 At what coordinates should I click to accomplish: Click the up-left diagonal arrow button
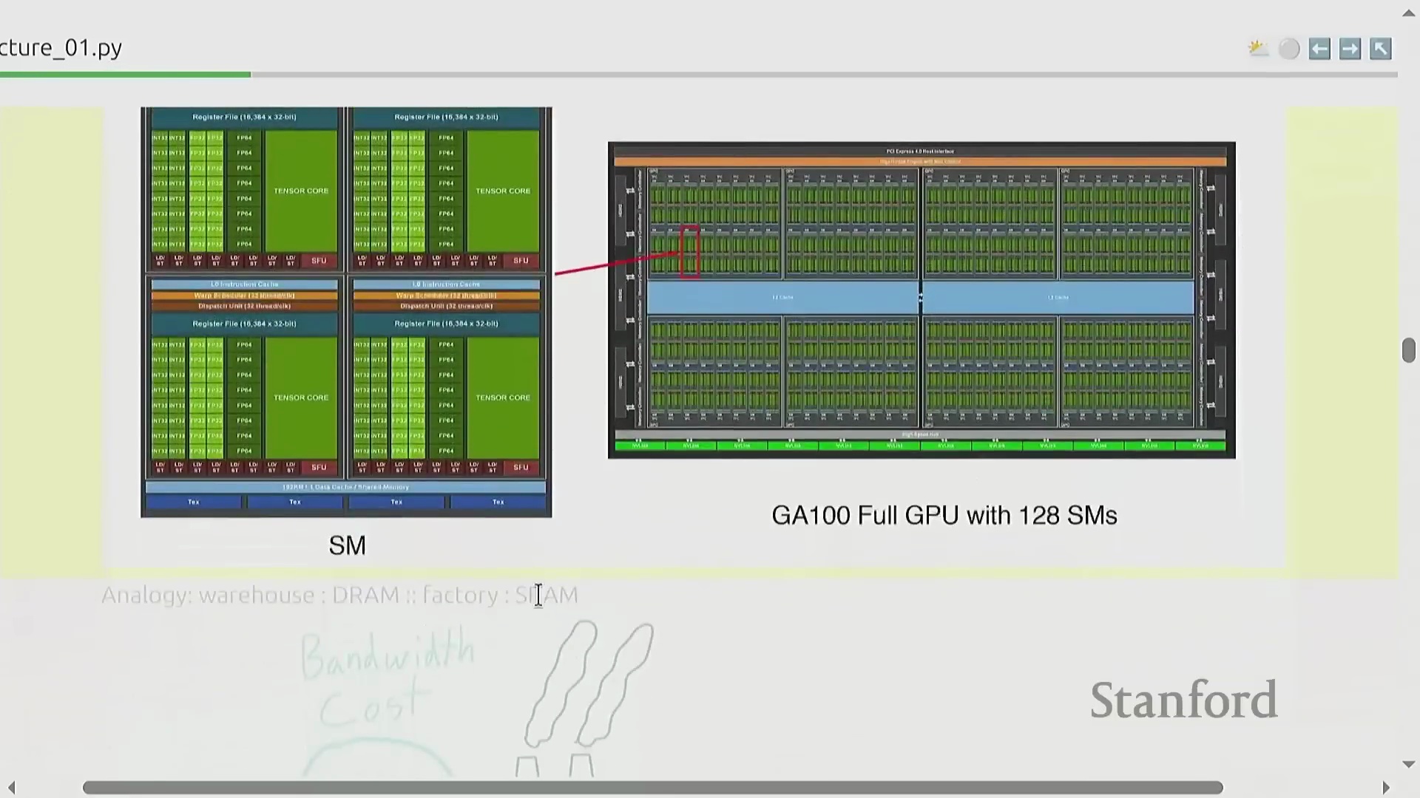point(1380,49)
